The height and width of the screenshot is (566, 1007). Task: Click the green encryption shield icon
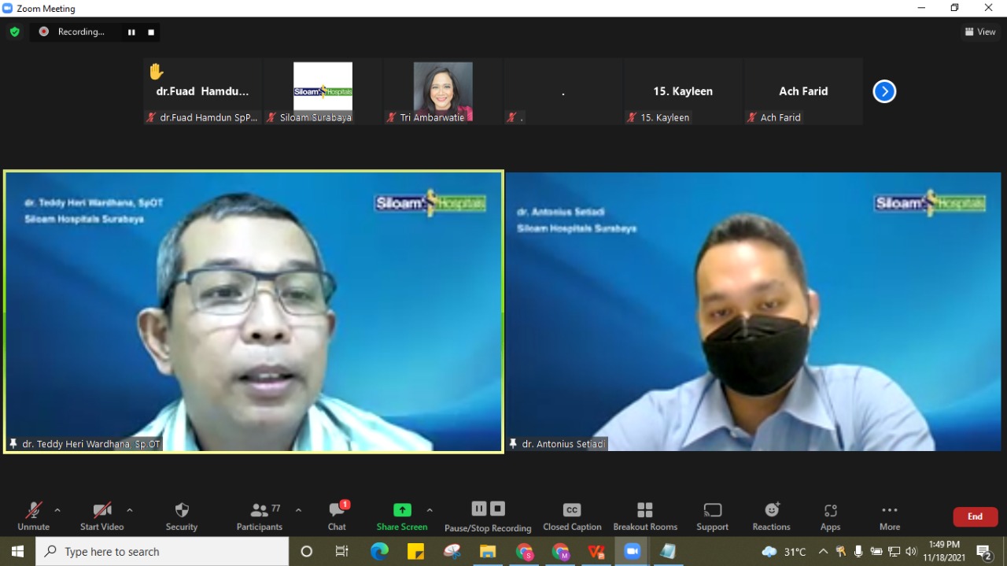click(x=14, y=31)
